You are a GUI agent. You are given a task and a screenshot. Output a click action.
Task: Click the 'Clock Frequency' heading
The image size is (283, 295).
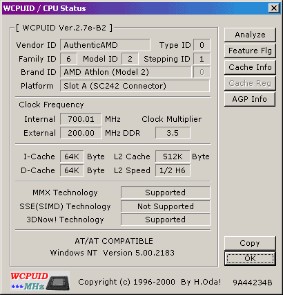[51, 105]
